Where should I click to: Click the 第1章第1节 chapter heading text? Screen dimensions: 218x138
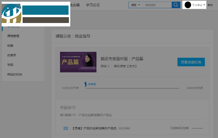click(86, 115)
